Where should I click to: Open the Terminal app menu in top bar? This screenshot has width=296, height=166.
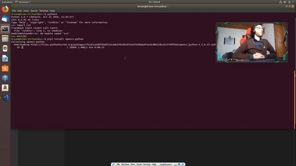[x=23, y=2]
